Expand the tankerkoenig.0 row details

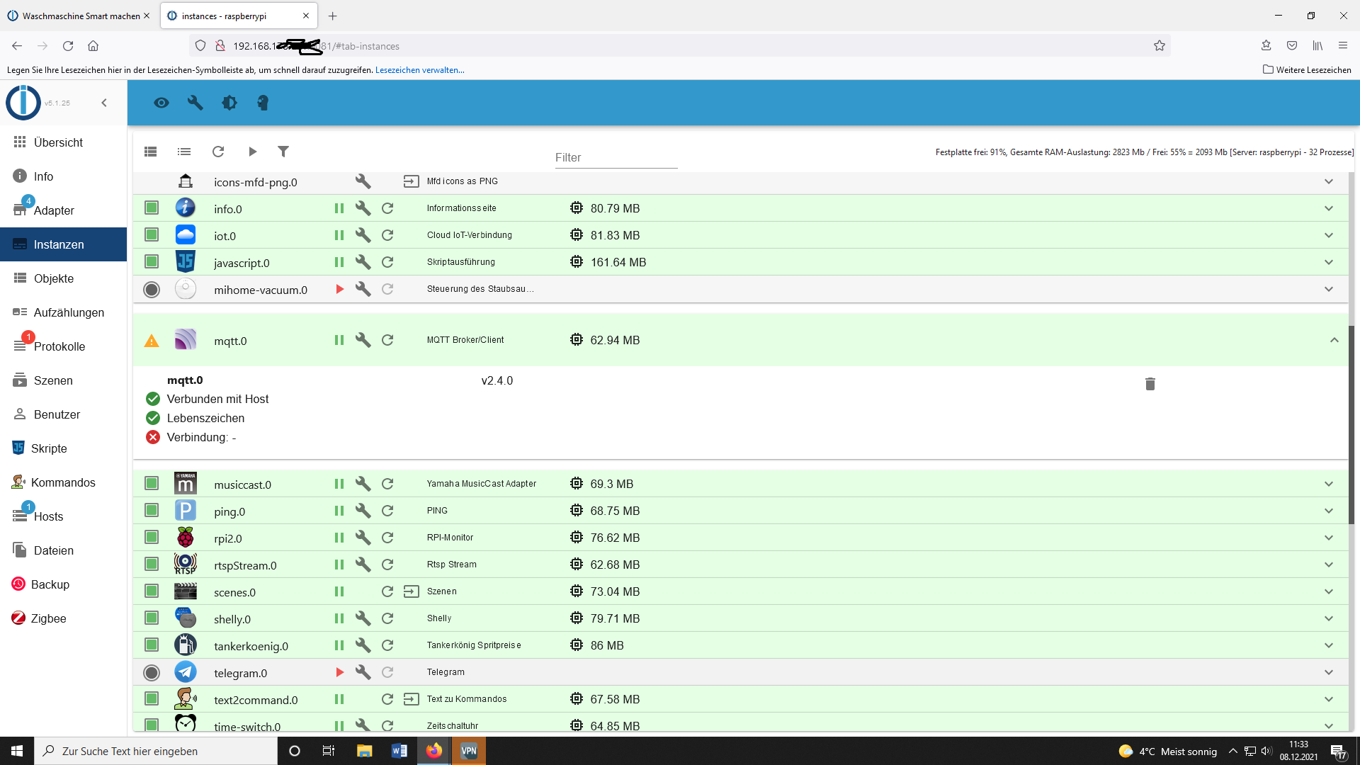1329,645
